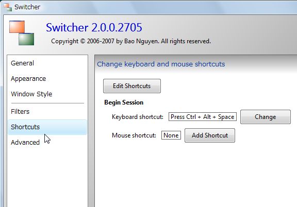Click the Mouse shortcut label
Screen dimensions: 297x207
(134, 135)
